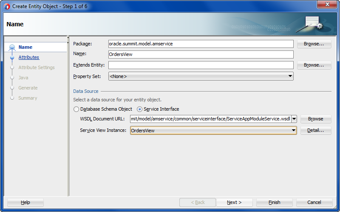Image resolution: width=340 pixels, height=212 pixels.
Task: Open the service view Detail dialog
Action: (x=316, y=131)
